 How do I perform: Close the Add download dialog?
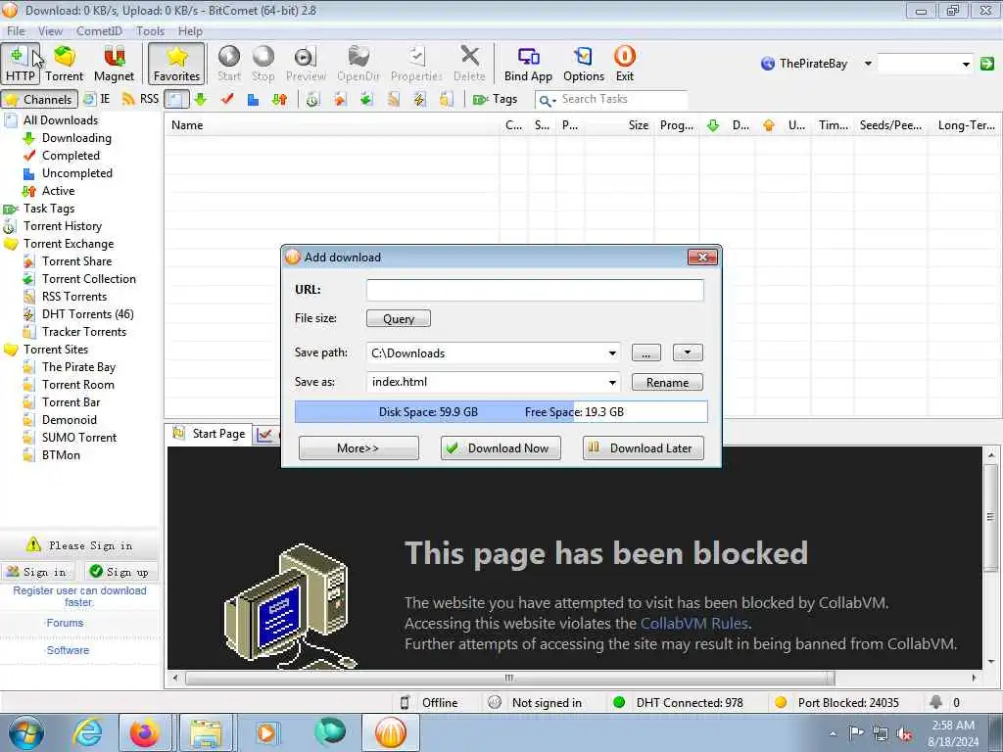[x=702, y=258]
